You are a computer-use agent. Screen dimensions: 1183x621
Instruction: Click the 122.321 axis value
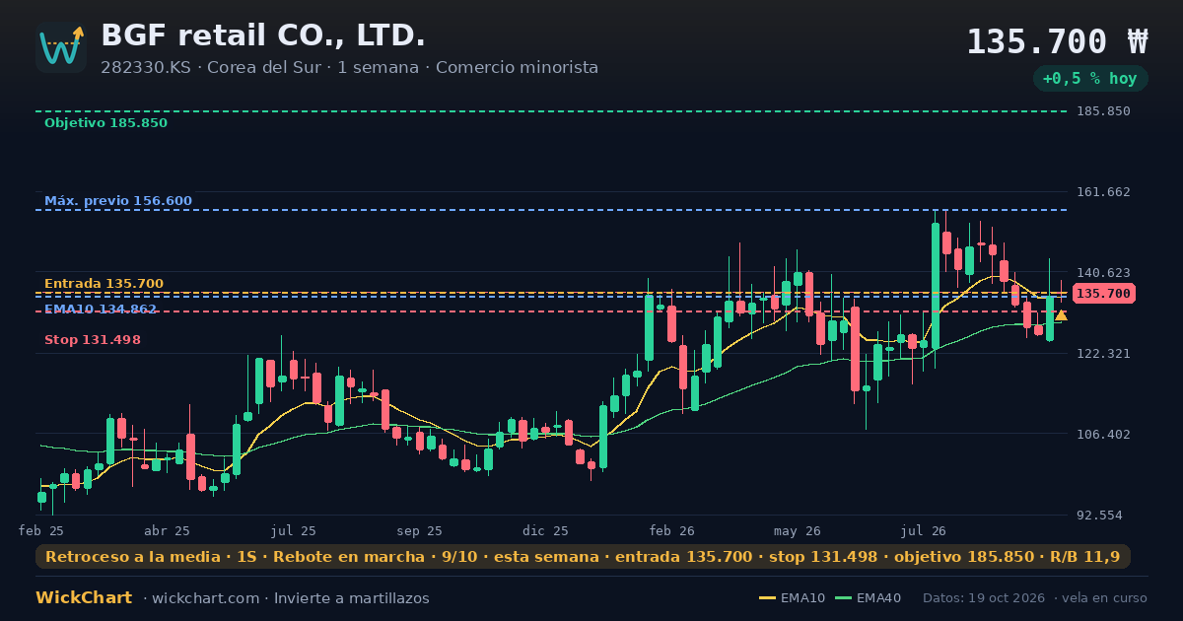[1103, 354]
